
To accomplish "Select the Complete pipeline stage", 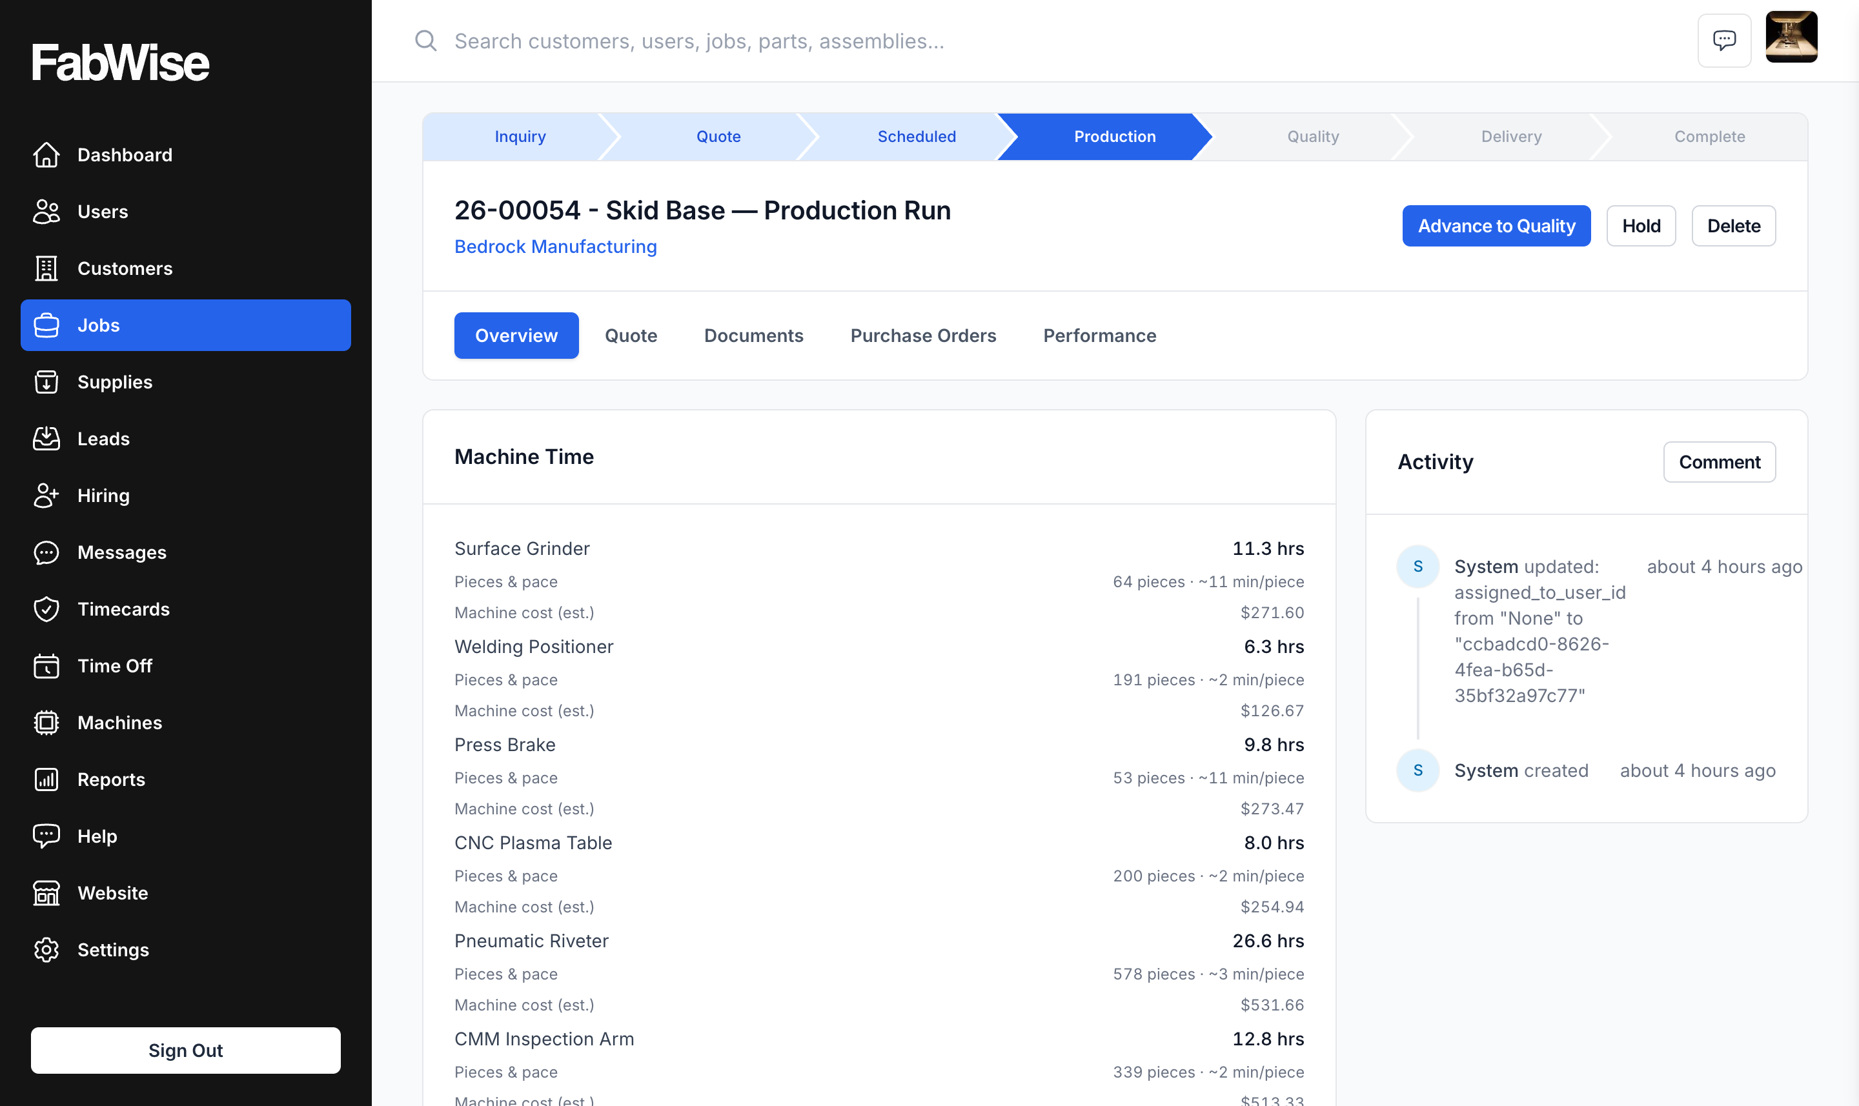I will pyautogui.click(x=1709, y=136).
